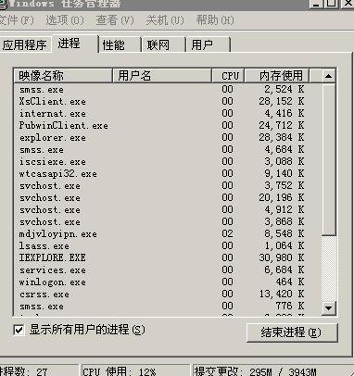Click the 结束进程(E) button

coord(292,332)
